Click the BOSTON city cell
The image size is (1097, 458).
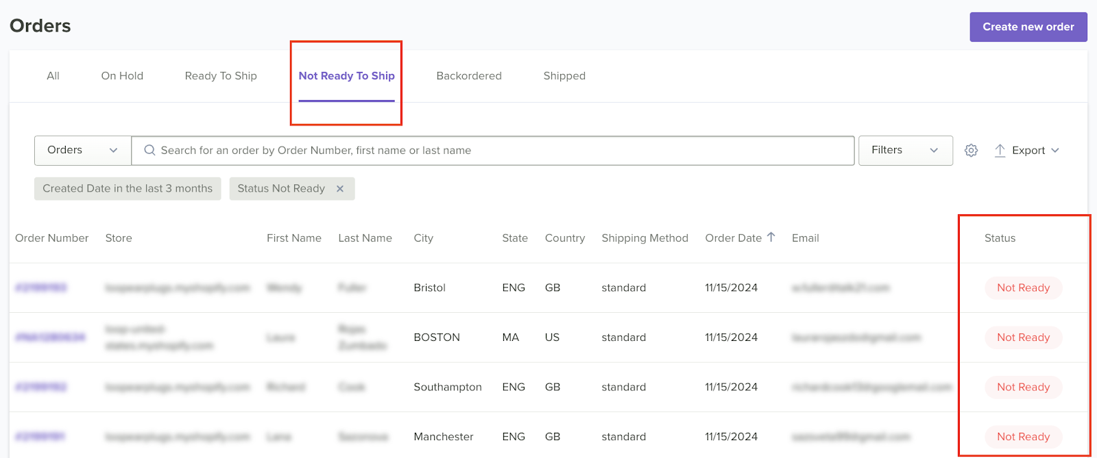point(437,338)
